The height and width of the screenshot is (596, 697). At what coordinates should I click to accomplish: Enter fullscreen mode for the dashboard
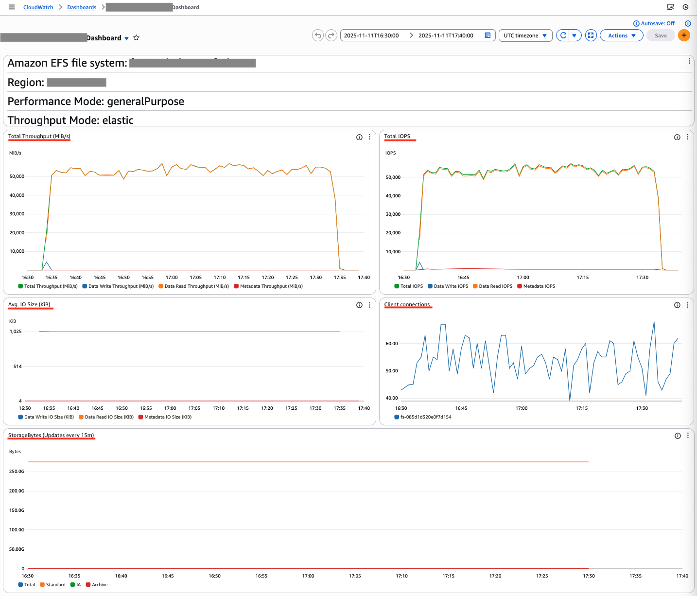point(591,35)
